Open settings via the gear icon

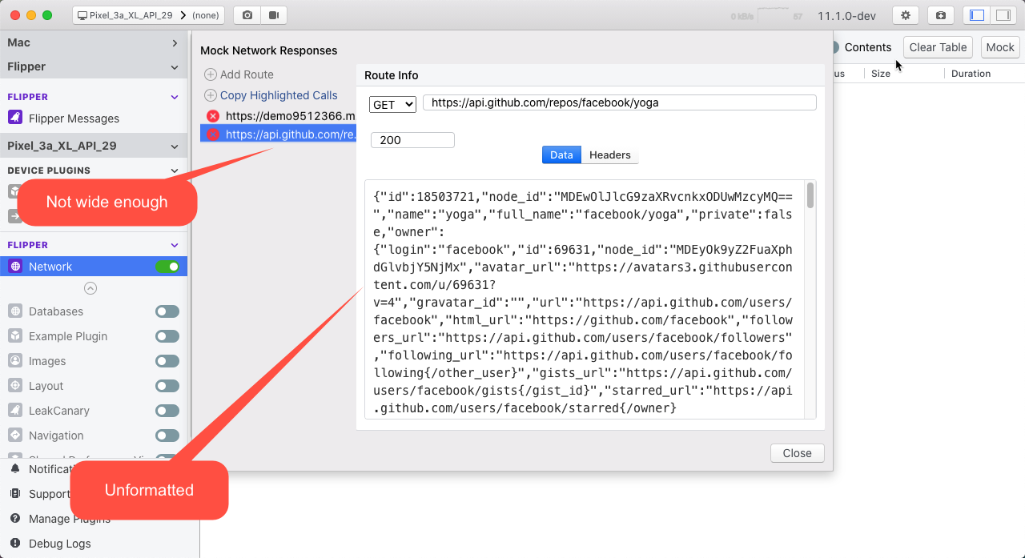coord(906,15)
